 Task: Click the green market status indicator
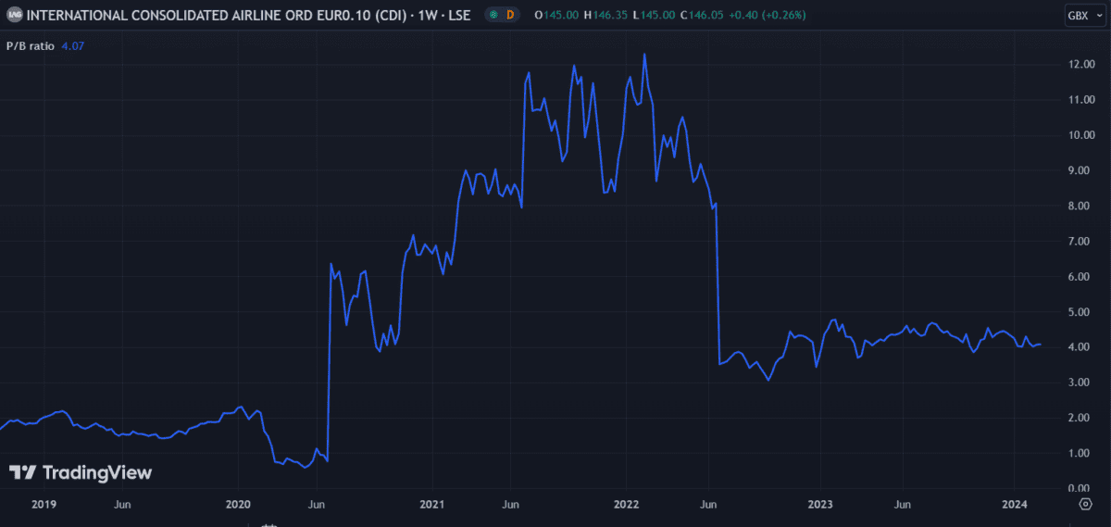(493, 15)
